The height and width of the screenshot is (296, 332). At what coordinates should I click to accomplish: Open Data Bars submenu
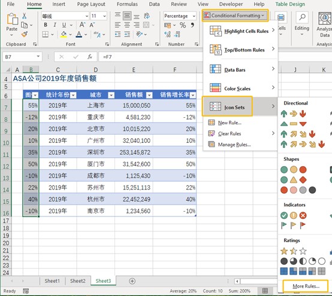[x=240, y=69]
